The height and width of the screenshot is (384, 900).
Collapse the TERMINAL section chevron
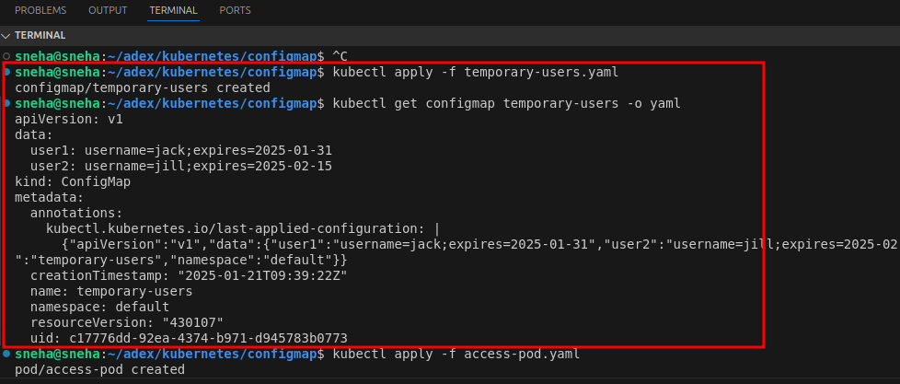7,35
